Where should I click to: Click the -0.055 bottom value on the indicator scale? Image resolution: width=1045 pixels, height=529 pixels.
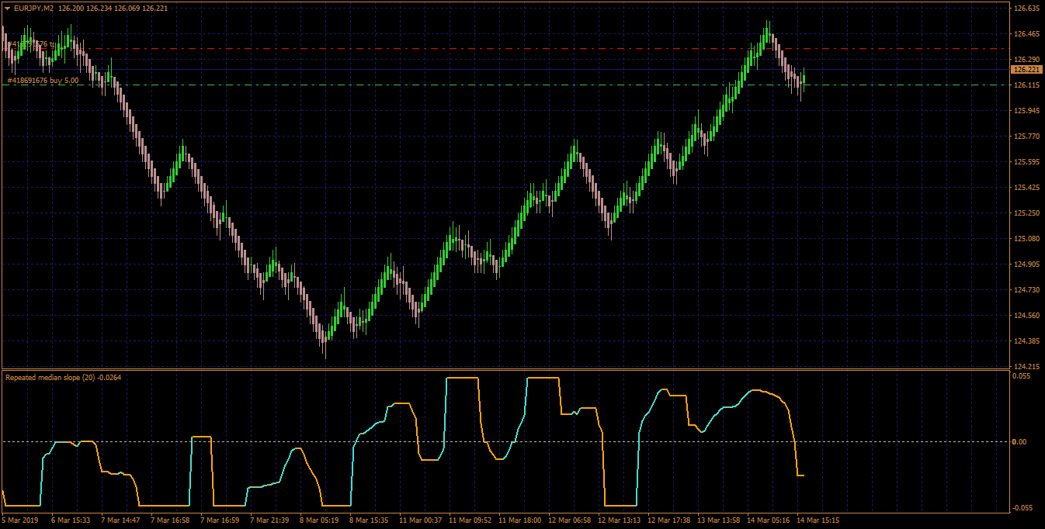coord(1023,507)
